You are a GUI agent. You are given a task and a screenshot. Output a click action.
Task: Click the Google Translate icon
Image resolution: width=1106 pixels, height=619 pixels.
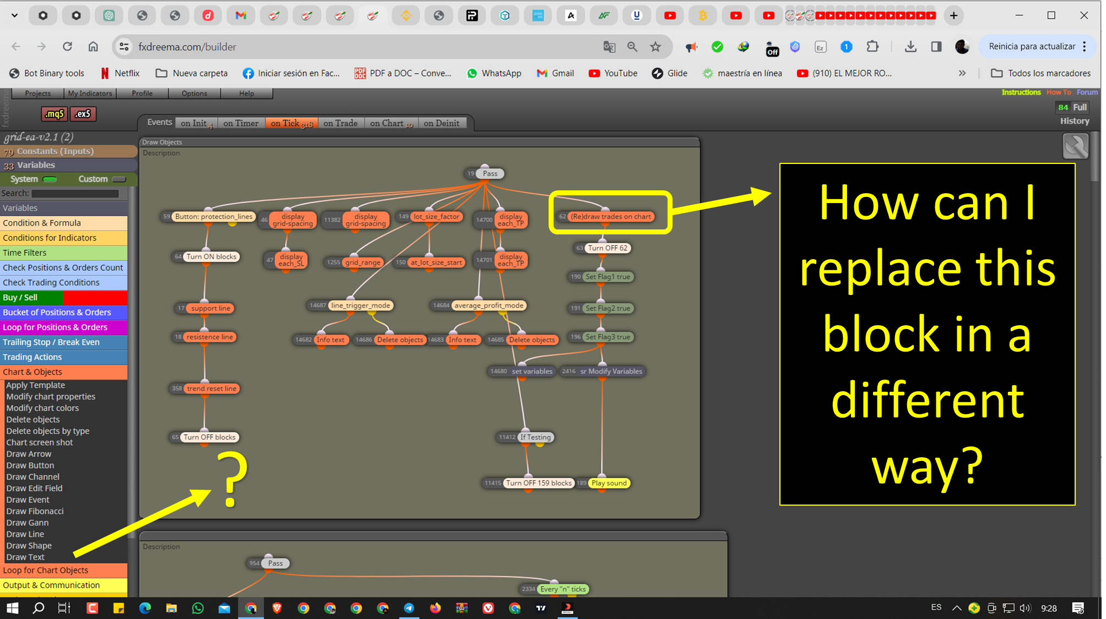[609, 47]
